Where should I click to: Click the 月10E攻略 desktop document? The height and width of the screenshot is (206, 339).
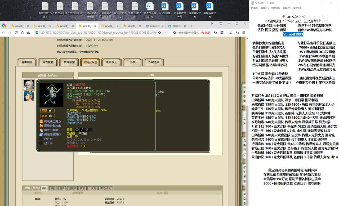[164, 9]
